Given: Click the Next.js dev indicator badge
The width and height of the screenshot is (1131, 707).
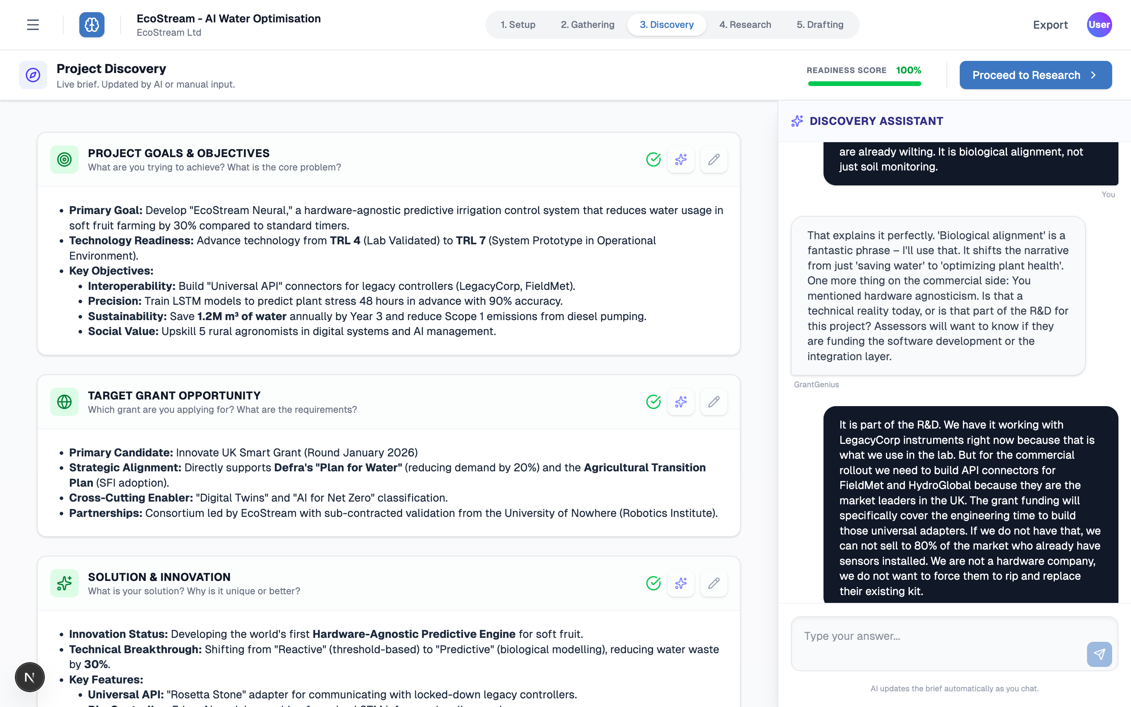Looking at the screenshot, I should (x=29, y=677).
